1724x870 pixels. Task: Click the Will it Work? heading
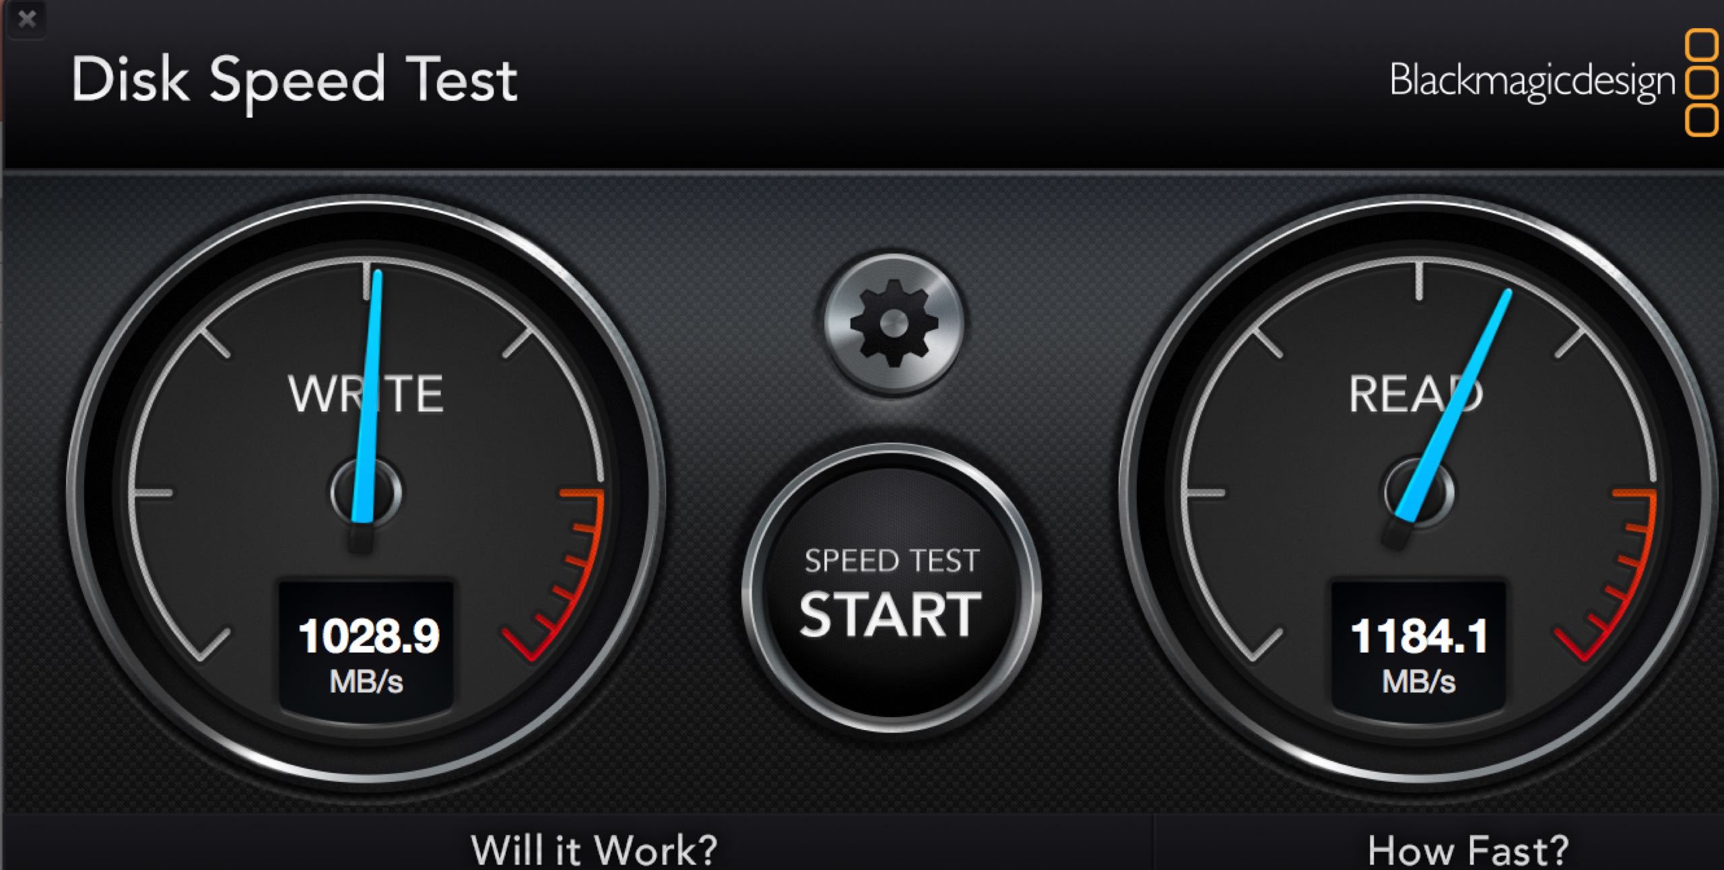(x=594, y=850)
